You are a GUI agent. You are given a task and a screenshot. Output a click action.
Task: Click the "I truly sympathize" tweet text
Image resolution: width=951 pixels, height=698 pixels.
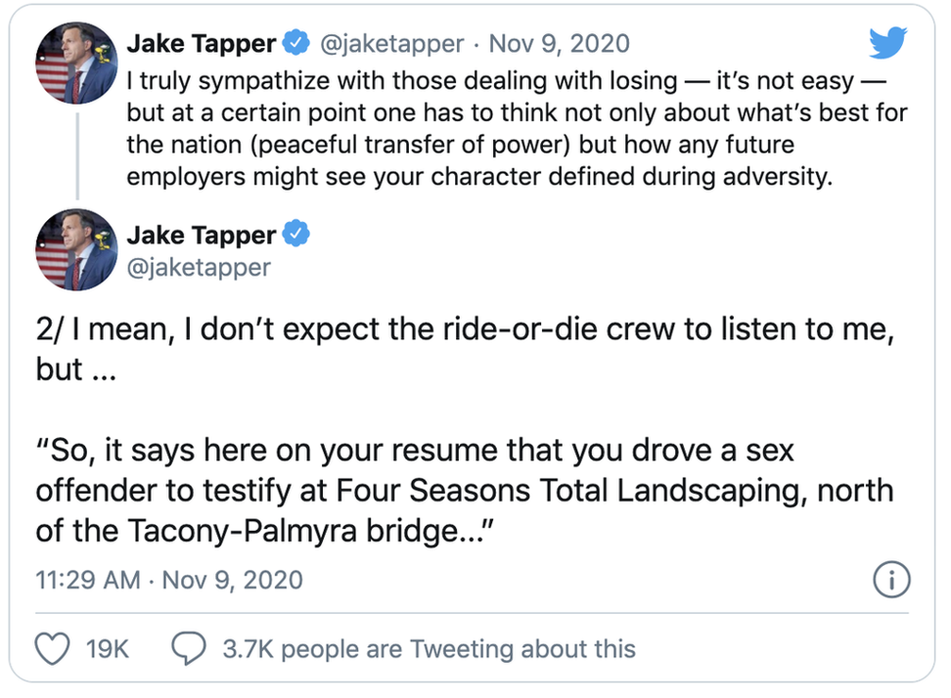click(516, 129)
